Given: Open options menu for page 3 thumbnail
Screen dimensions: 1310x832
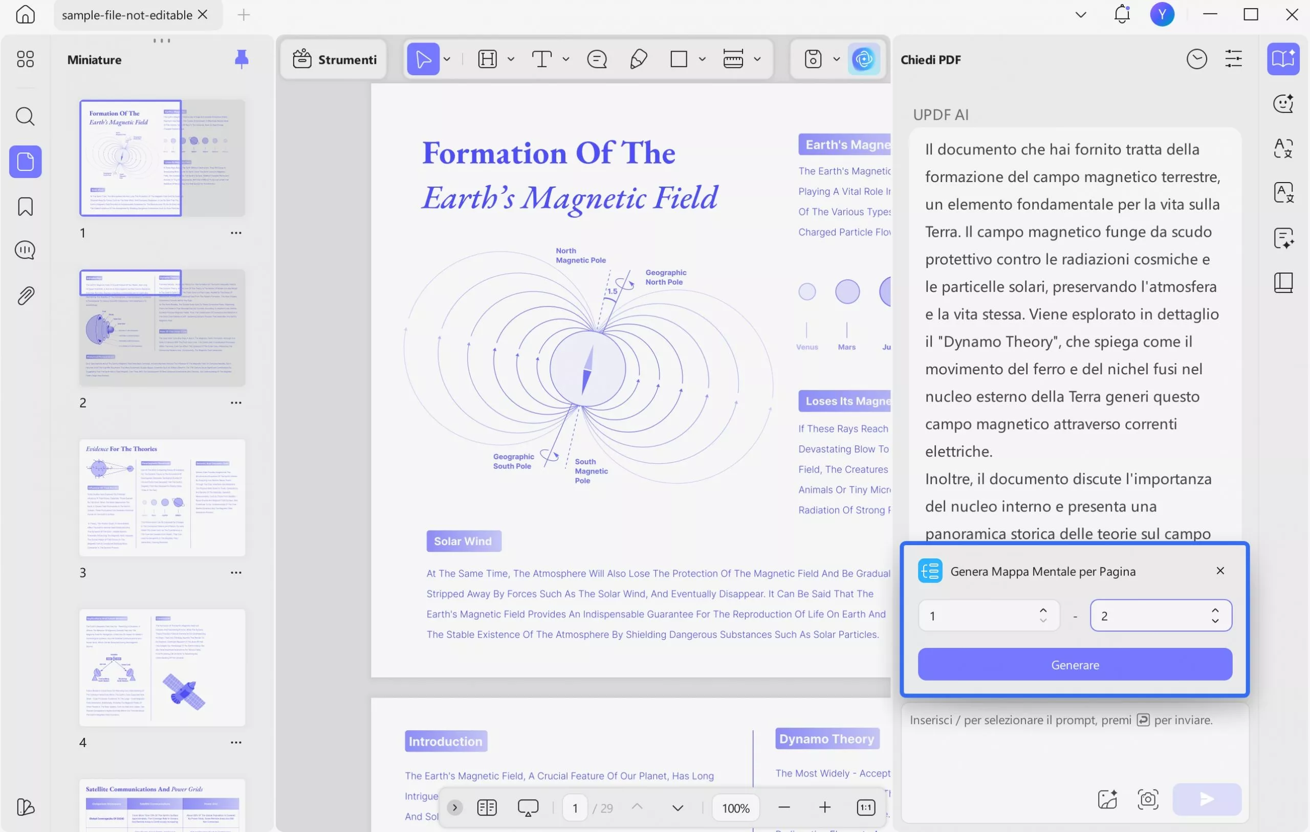Looking at the screenshot, I should pos(235,572).
